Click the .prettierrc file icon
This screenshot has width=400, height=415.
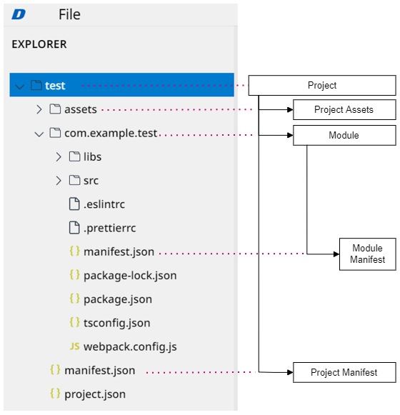pos(74,228)
